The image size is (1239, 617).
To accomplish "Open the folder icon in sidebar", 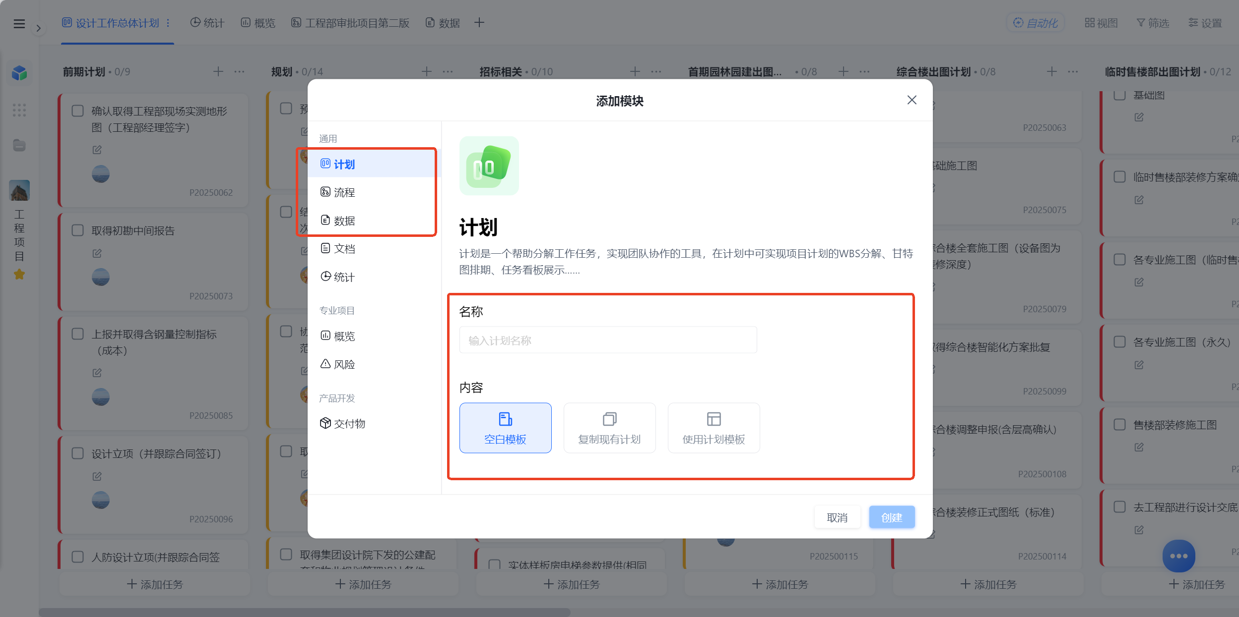I will tap(19, 145).
